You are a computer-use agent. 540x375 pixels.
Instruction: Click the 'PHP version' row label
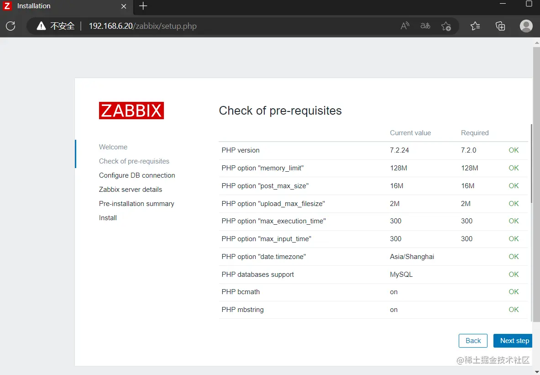(x=241, y=150)
